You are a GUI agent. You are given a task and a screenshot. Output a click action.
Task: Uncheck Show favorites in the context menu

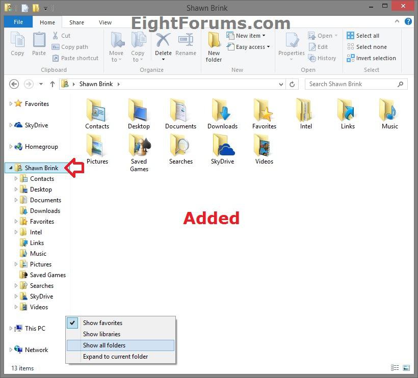(102, 322)
